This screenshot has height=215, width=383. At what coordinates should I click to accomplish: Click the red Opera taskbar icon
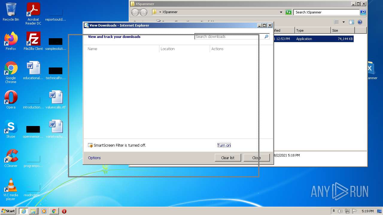(x=64, y=211)
